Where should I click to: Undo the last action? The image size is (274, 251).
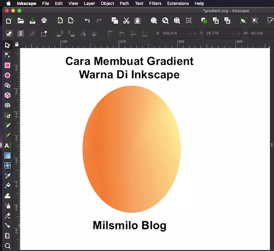tap(87, 21)
